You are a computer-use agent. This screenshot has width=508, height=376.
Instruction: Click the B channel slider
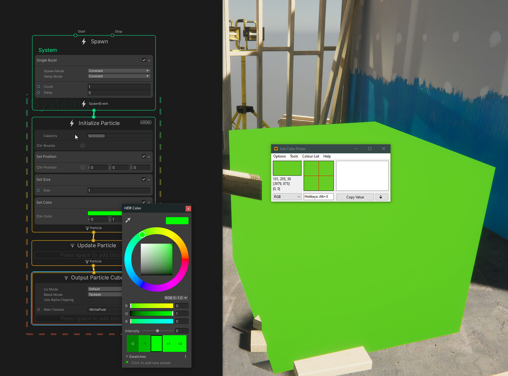(x=152, y=321)
